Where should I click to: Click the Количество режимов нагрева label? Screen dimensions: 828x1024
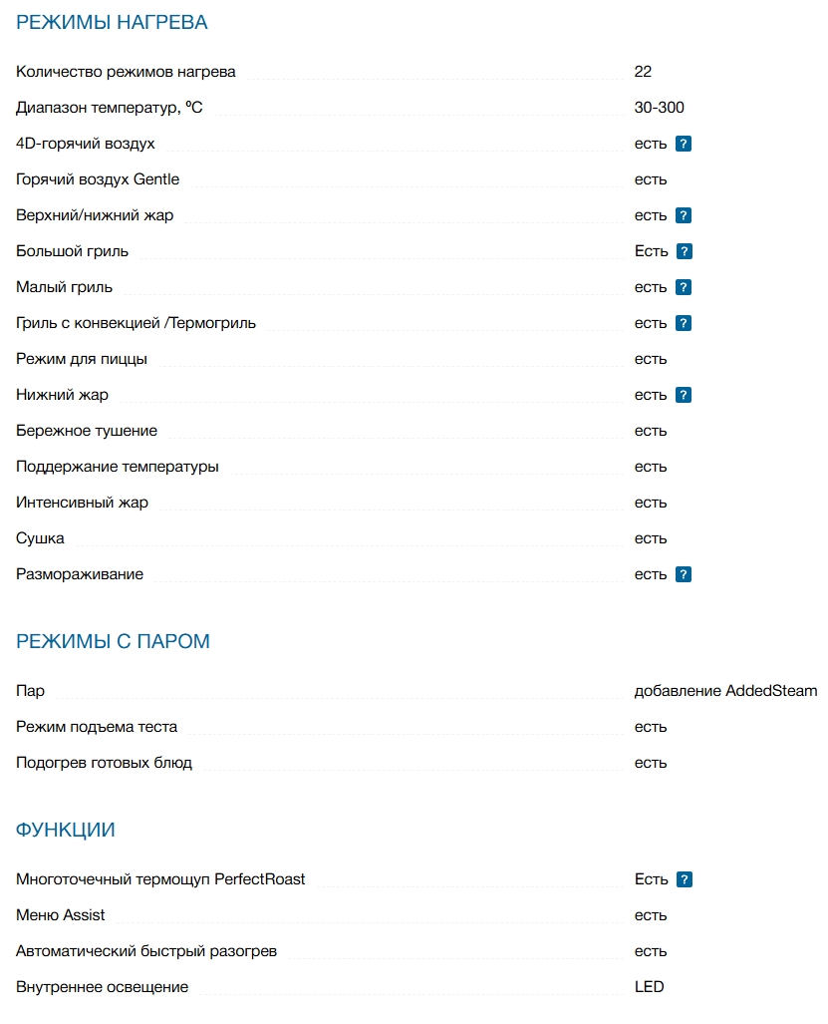[126, 72]
